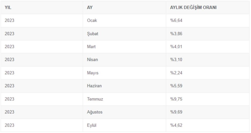Click the 2023 cell in Eylül row
This screenshot has height=133, width=251.
tap(9, 125)
